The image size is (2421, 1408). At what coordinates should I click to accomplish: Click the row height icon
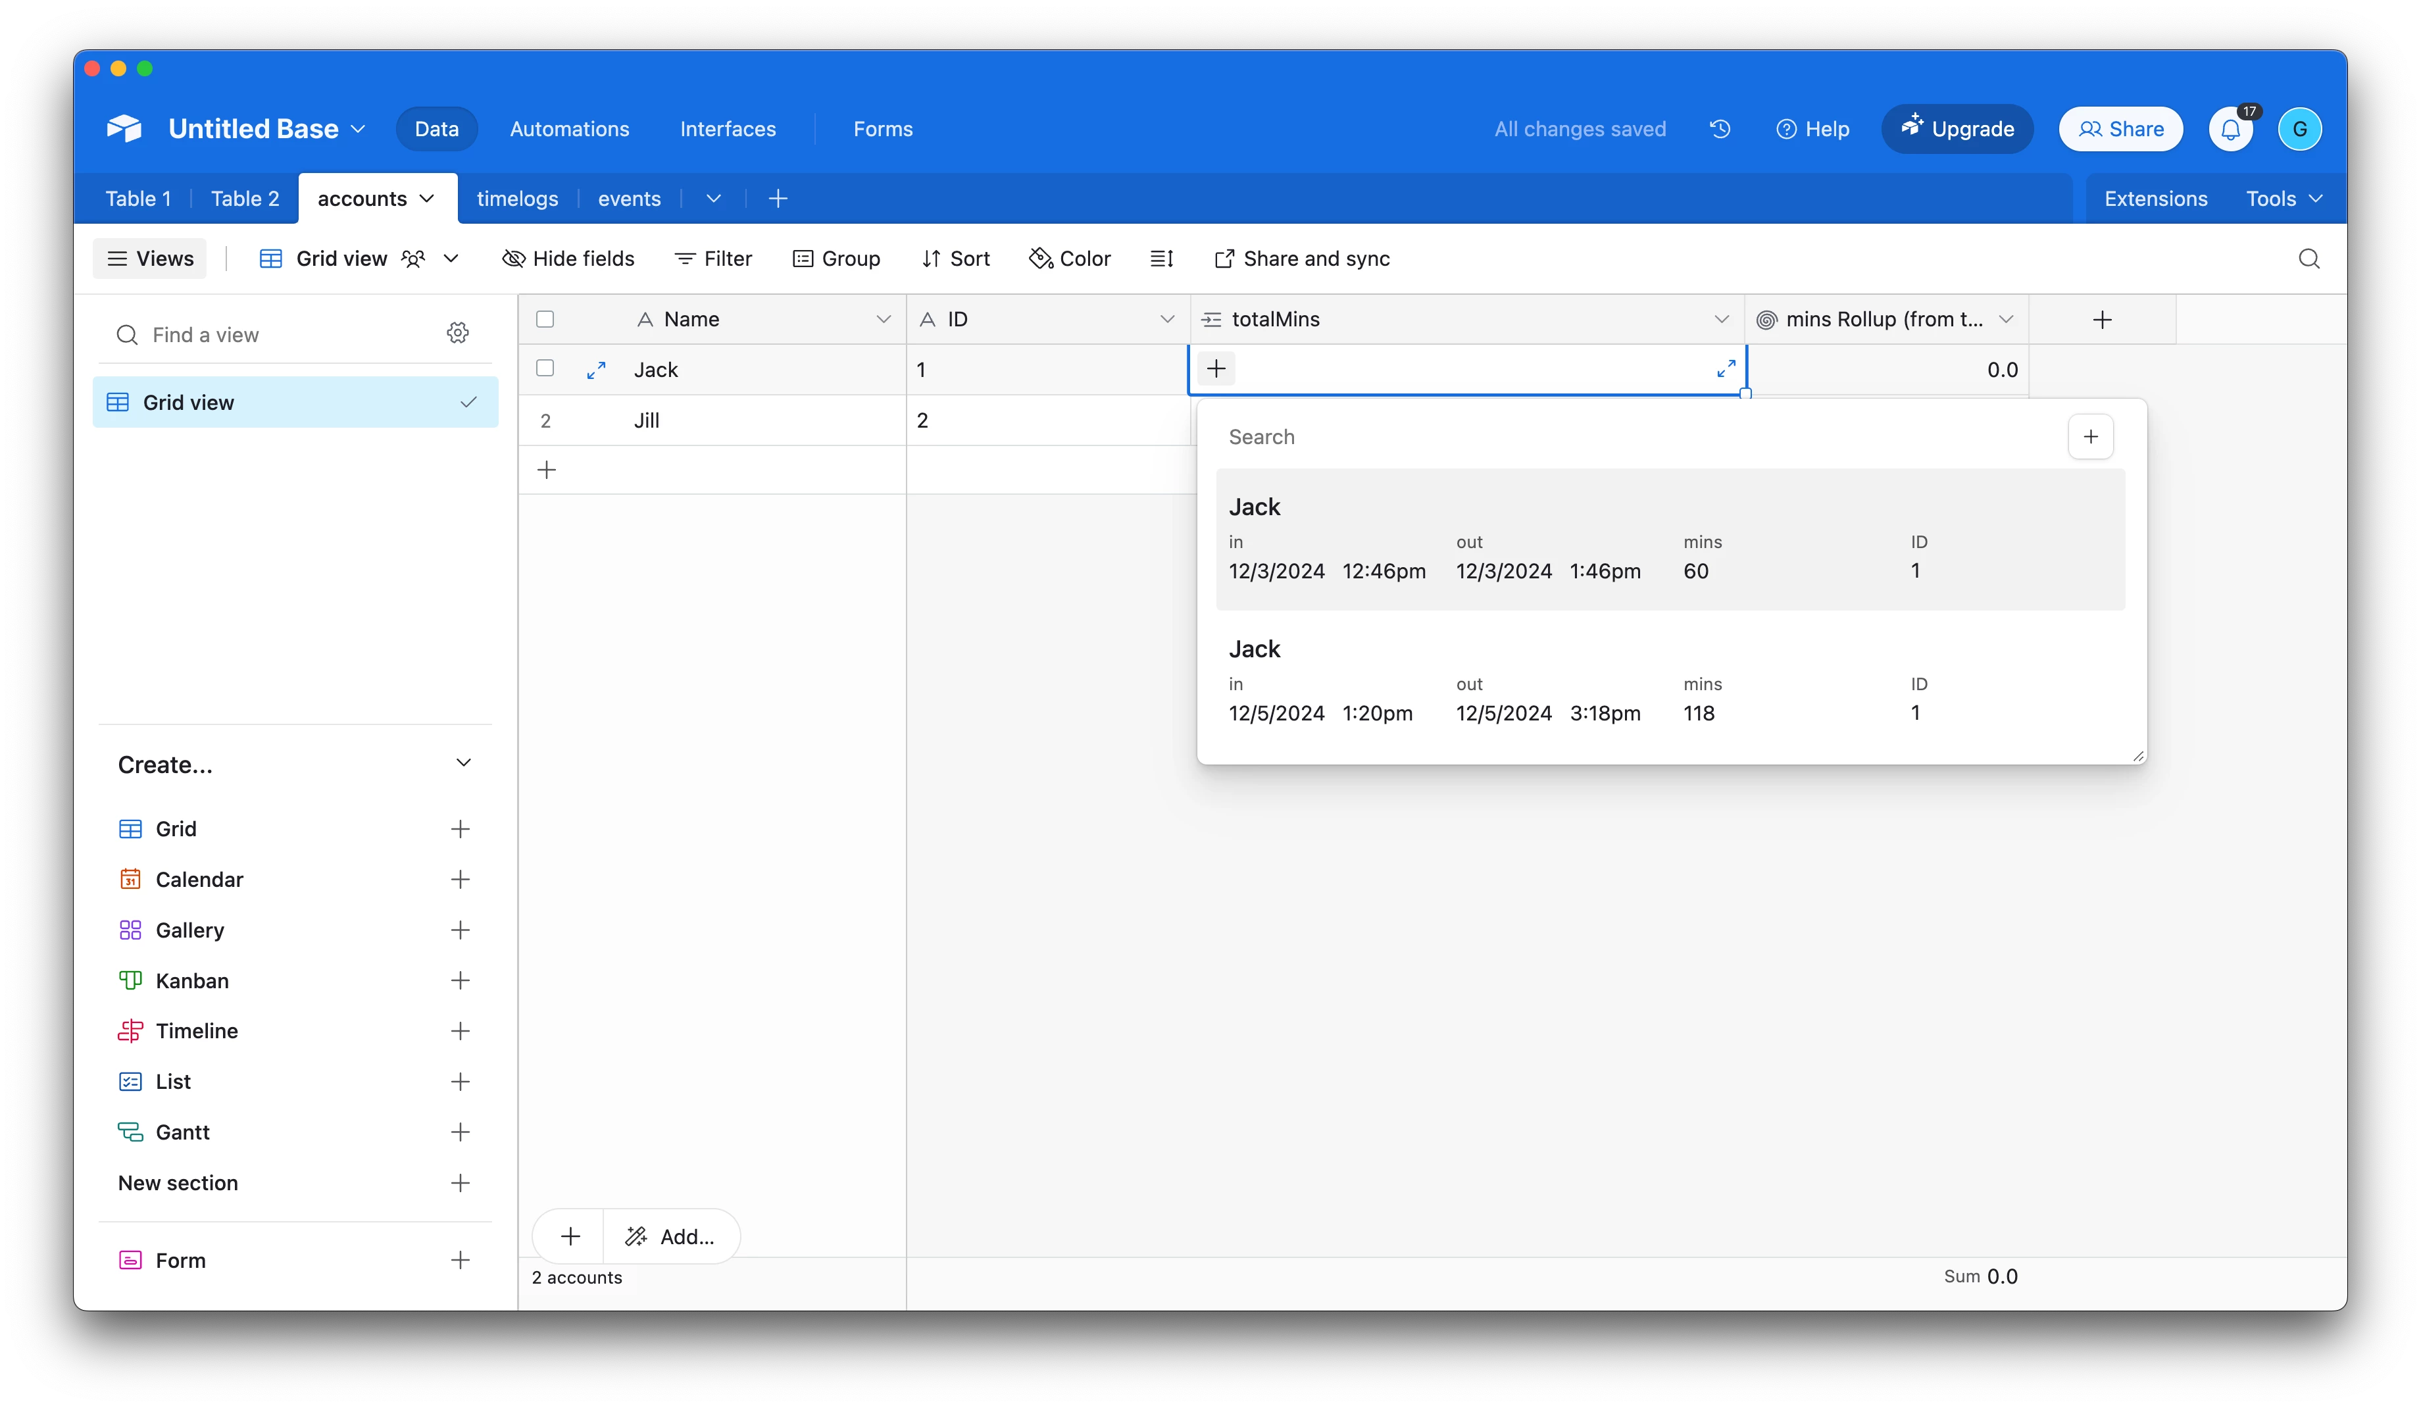[x=1162, y=259]
